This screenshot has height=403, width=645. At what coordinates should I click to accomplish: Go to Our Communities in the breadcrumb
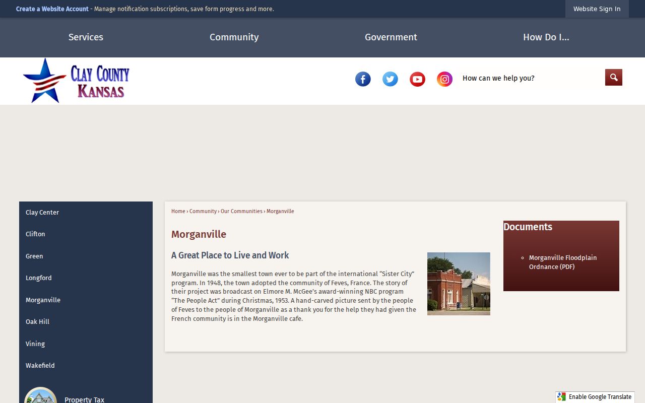click(x=241, y=212)
